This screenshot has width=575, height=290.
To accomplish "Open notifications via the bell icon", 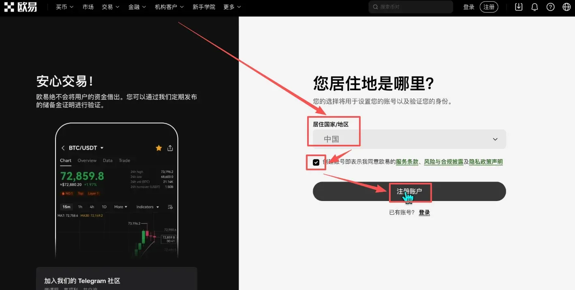I will 534,7.
